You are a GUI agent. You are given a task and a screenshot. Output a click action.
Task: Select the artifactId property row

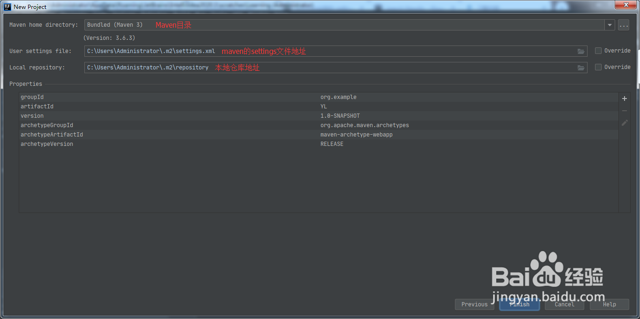coord(319,106)
